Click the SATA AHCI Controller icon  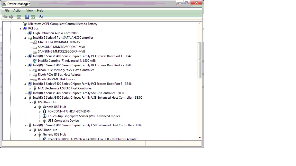coord(30,38)
